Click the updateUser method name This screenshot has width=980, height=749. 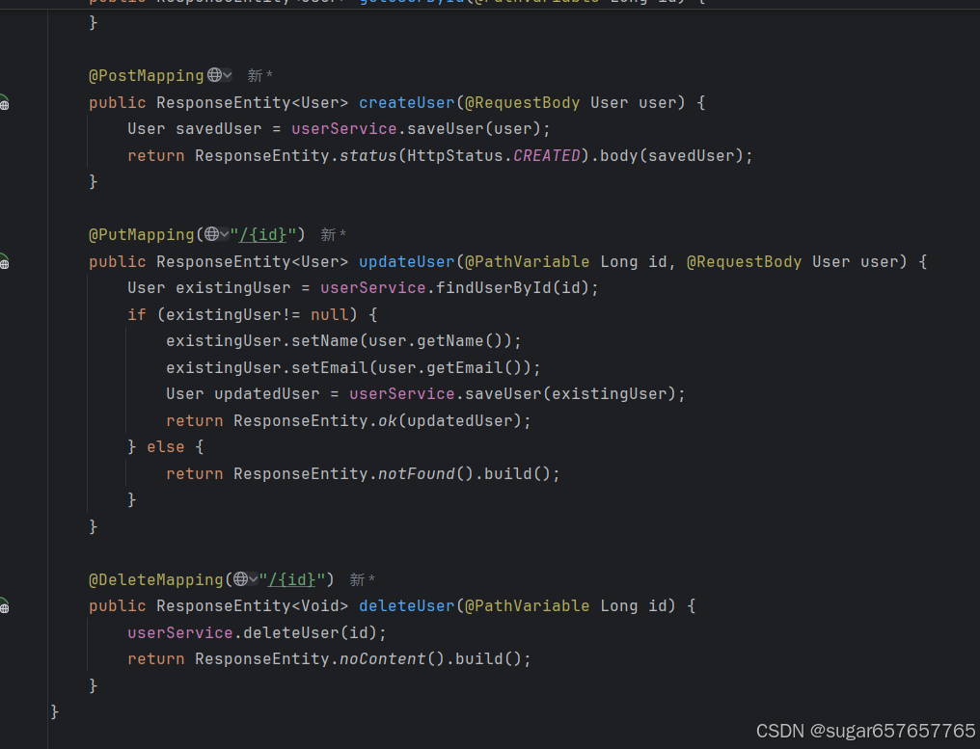tap(407, 262)
